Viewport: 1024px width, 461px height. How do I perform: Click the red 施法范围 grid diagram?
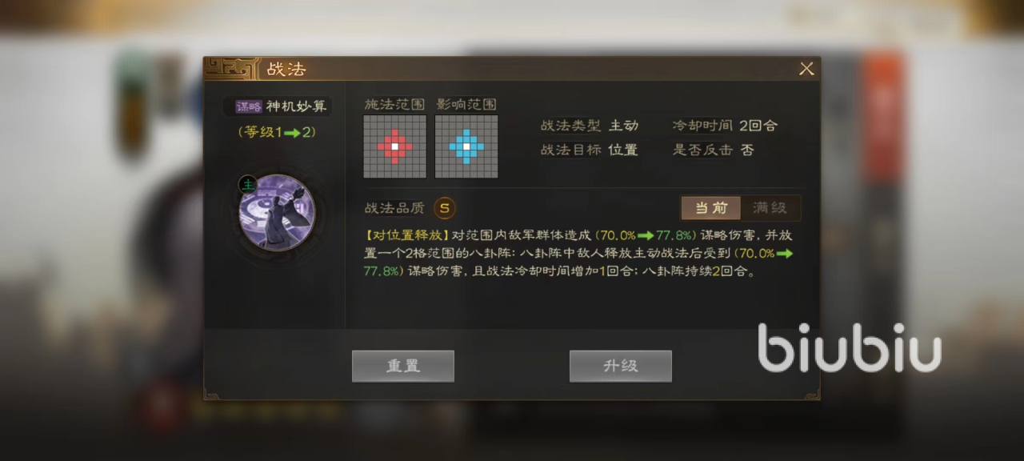394,146
